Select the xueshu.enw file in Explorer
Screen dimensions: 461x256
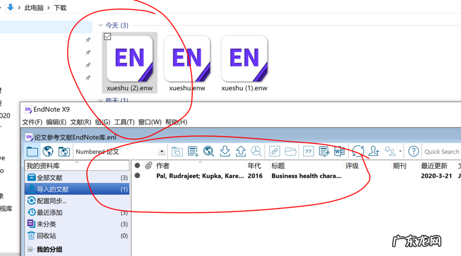pos(187,63)
